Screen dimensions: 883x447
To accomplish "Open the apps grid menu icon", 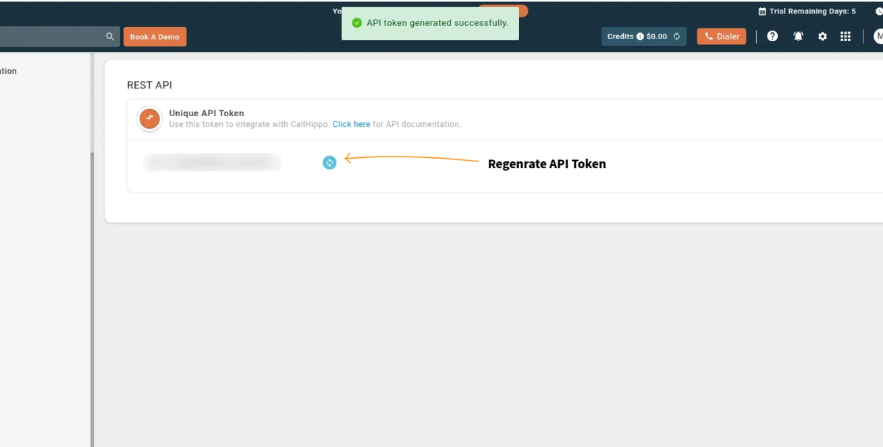I will pyautogui.click(x=845, y=36).
